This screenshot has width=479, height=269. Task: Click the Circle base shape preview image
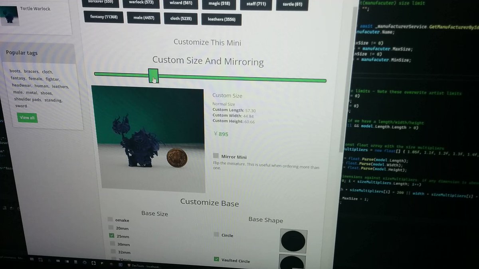(293, 241)
